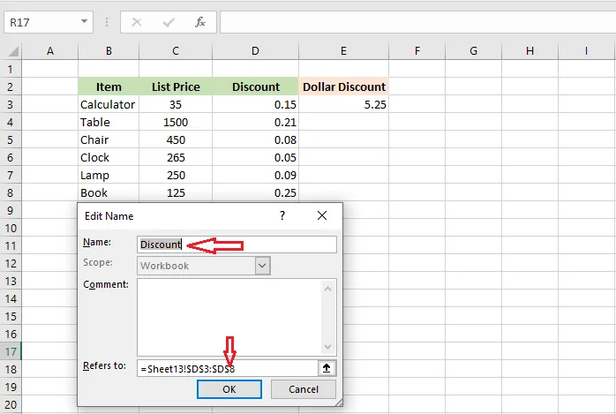Select row 20 header
The height and width of the screenshot is (414, 616).
click(11, 404)
